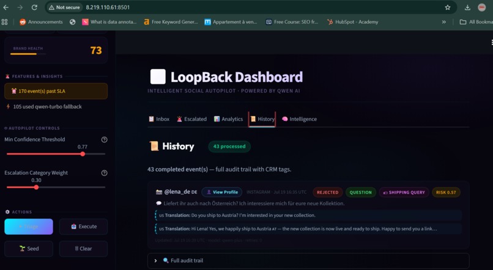Click the LoopBack Dashboard logo square

pos(158,76)
